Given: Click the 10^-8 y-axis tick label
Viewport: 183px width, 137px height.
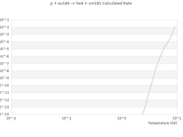Looking at the screenshot, I should click(x=4, y=71).
